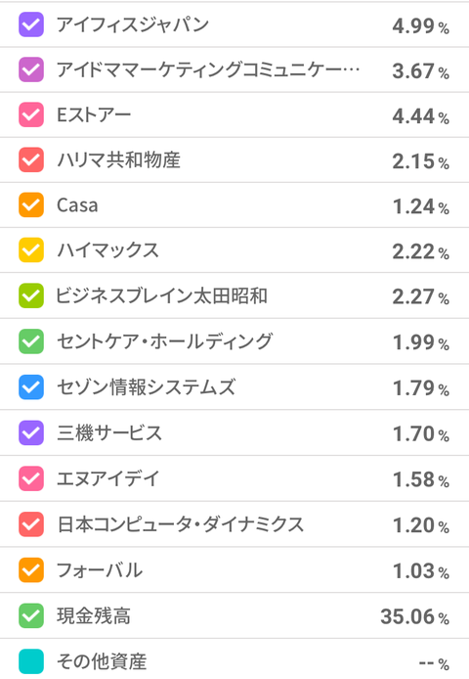Uncheck the blue セゾン情報システムズ checkbox

click(x=31, y=386)
